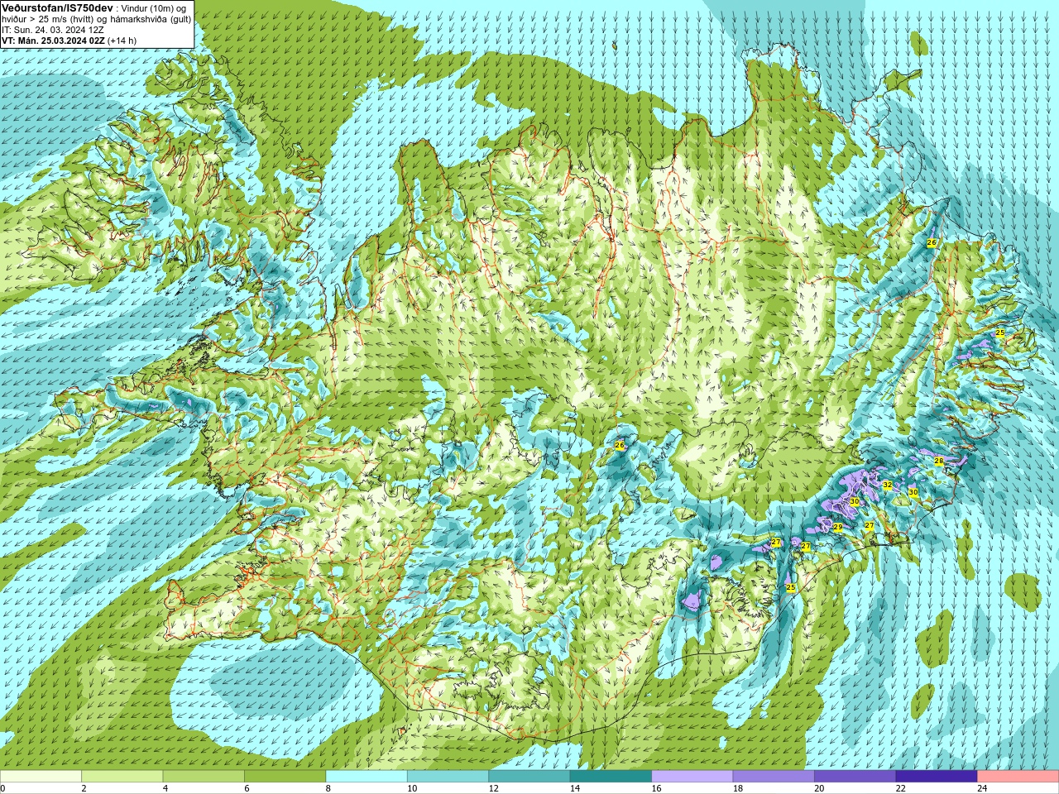
Task: Pick the dark teal 14–16 legend swatch
Action: click(611, 777)
